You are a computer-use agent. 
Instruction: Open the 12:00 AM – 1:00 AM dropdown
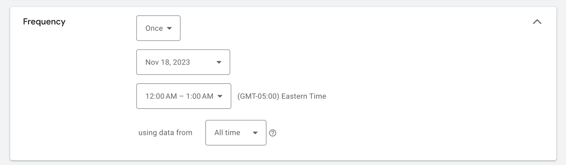coord(184,96)
